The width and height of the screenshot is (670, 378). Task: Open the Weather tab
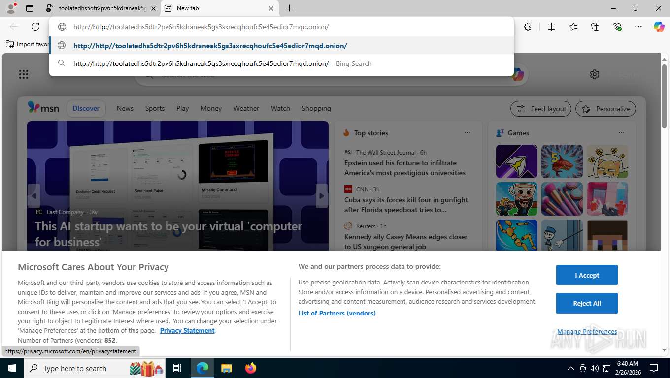[246, 108]
